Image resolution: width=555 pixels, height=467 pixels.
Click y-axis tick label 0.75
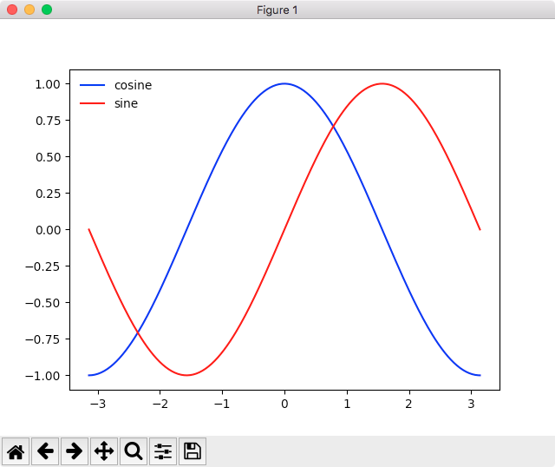(x=48, y=121)
